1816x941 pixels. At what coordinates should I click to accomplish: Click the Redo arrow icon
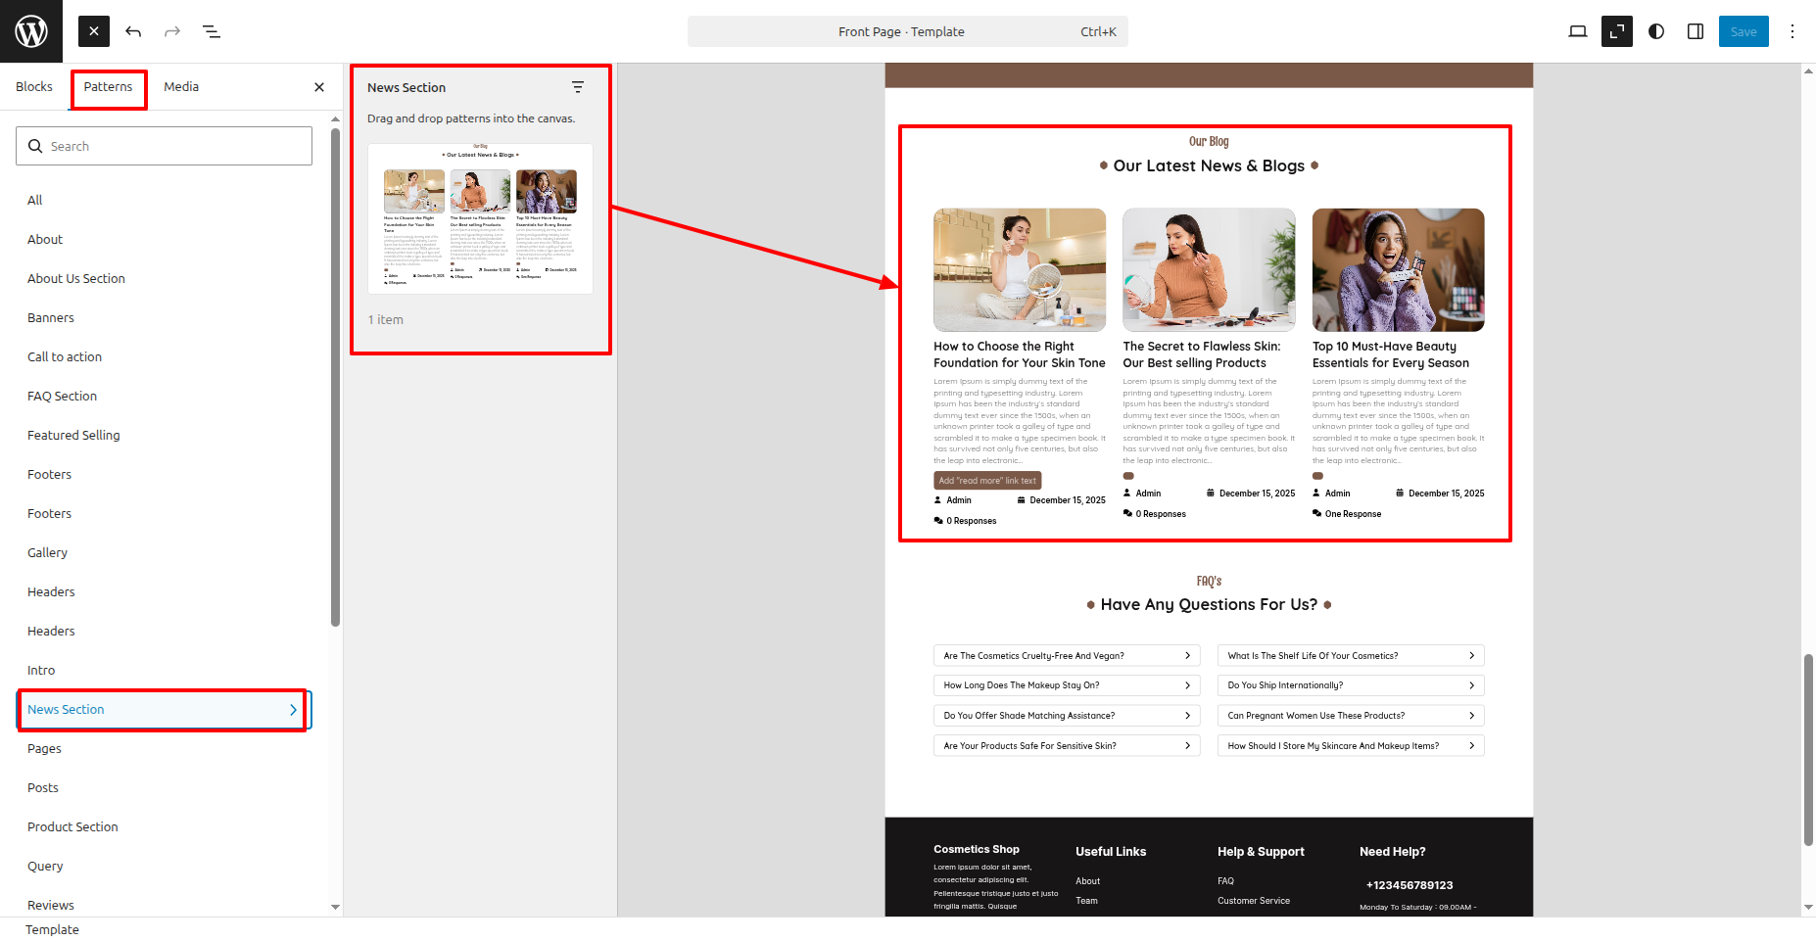[172, 31]
